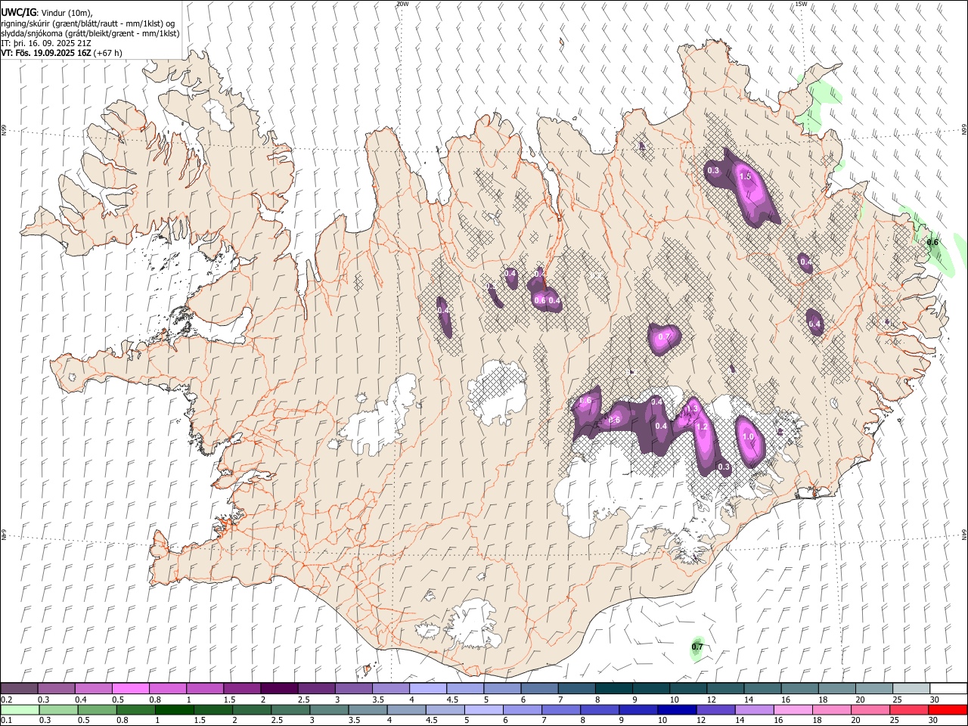The height and width of the screenshot is (726, 968).
Task: Pick the 20 mm pink rain legend swatch
Action: click(870, 709)
